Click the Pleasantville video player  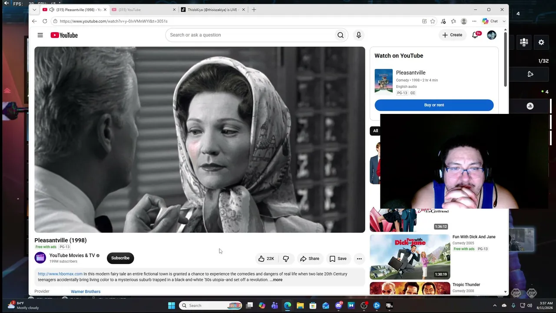200,140
